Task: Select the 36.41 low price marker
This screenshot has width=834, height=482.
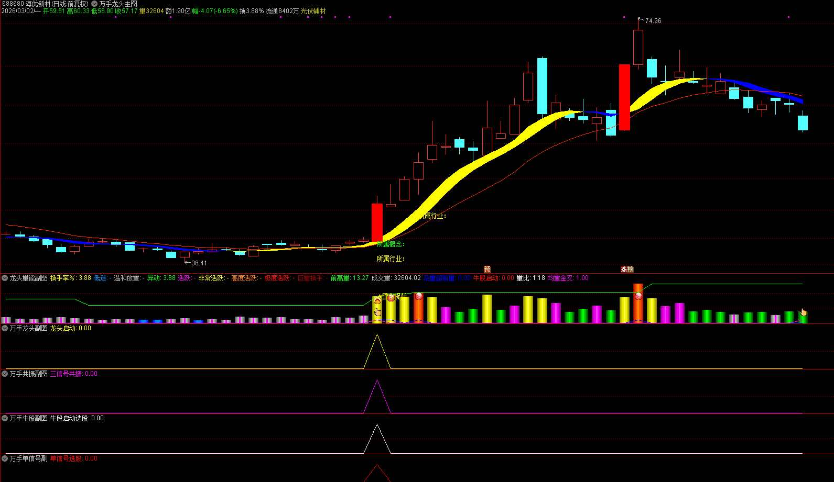Action: pyautogui.click(x=198, y=263)
